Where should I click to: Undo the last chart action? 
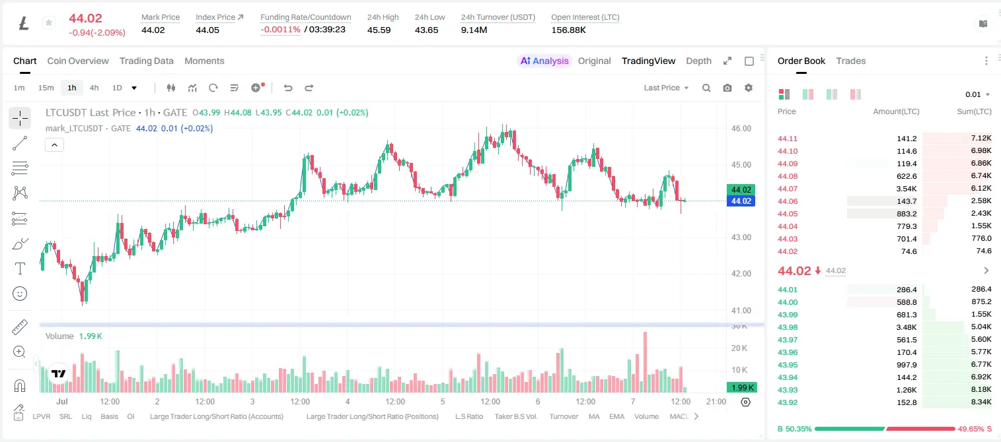click(x=287, y=88)
